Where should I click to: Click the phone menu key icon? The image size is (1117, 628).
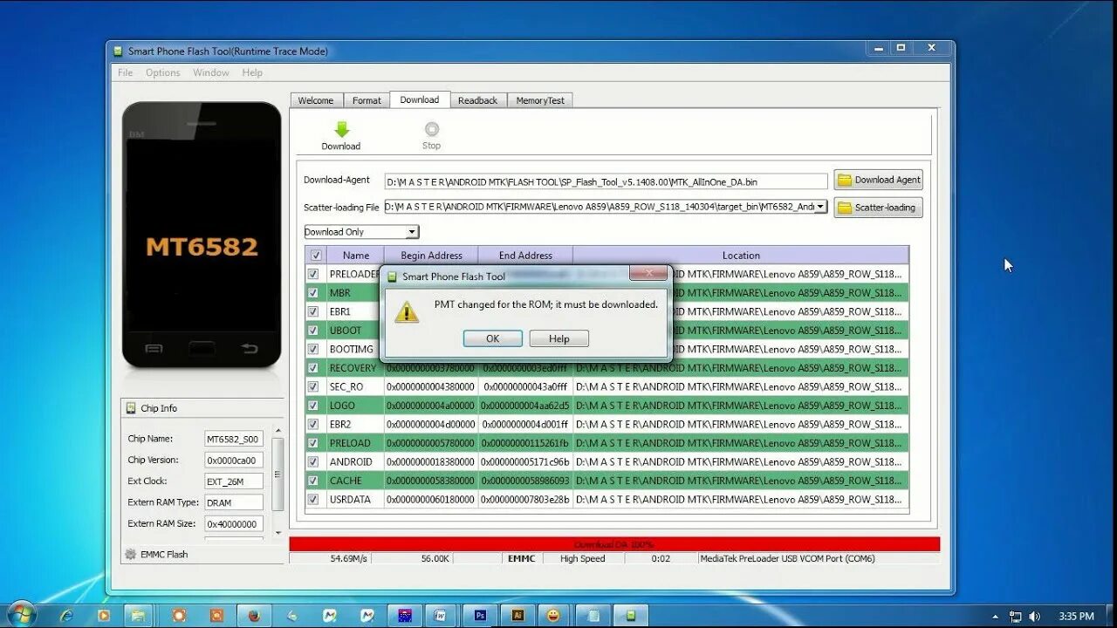pos(154,349)
